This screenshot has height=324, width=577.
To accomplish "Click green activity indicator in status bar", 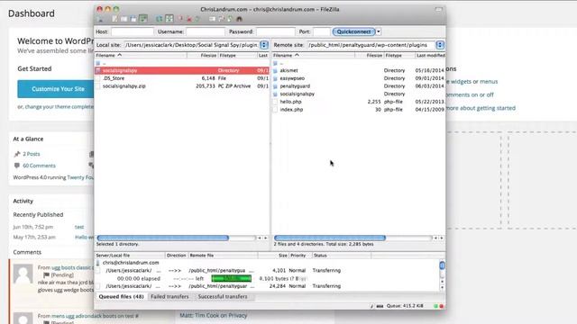I will (x=436, y=306).
